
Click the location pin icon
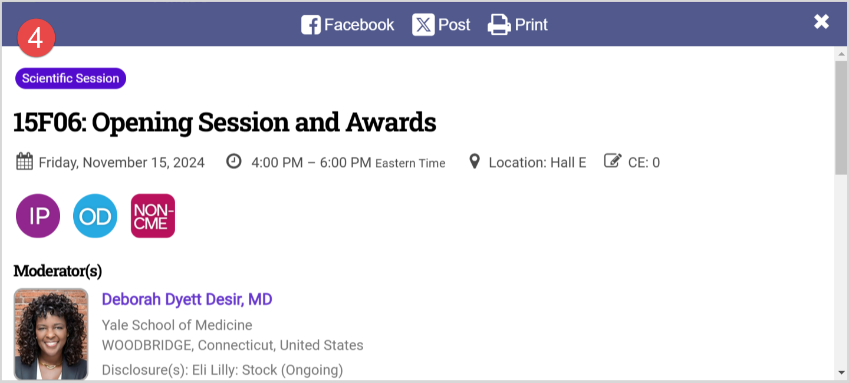(474, 161)
